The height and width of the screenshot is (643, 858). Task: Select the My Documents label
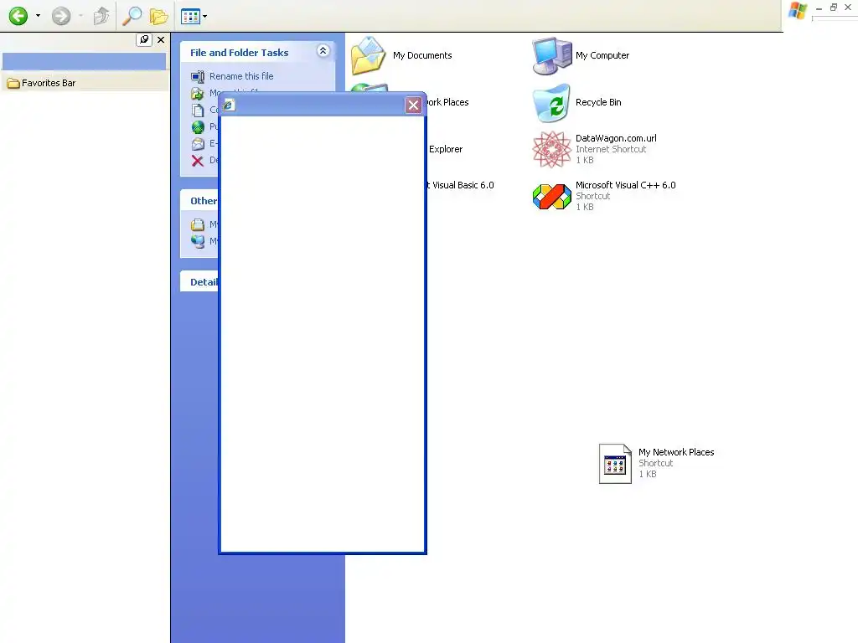[x=422, y=55]
